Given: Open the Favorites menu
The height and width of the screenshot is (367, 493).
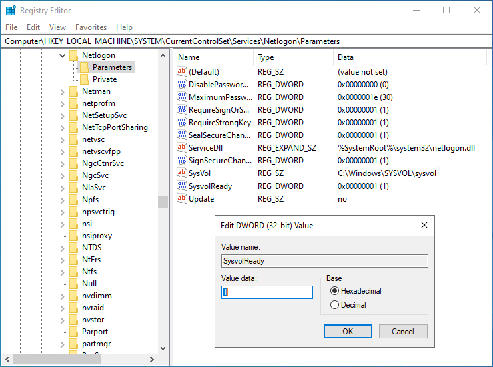Looking at the screenshot, I should coord(91,27).
